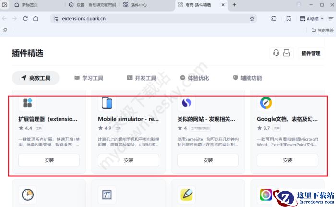
Task: Click the sidebar toggle icon in bookmarks bar
Action: (x=5, y=30)
